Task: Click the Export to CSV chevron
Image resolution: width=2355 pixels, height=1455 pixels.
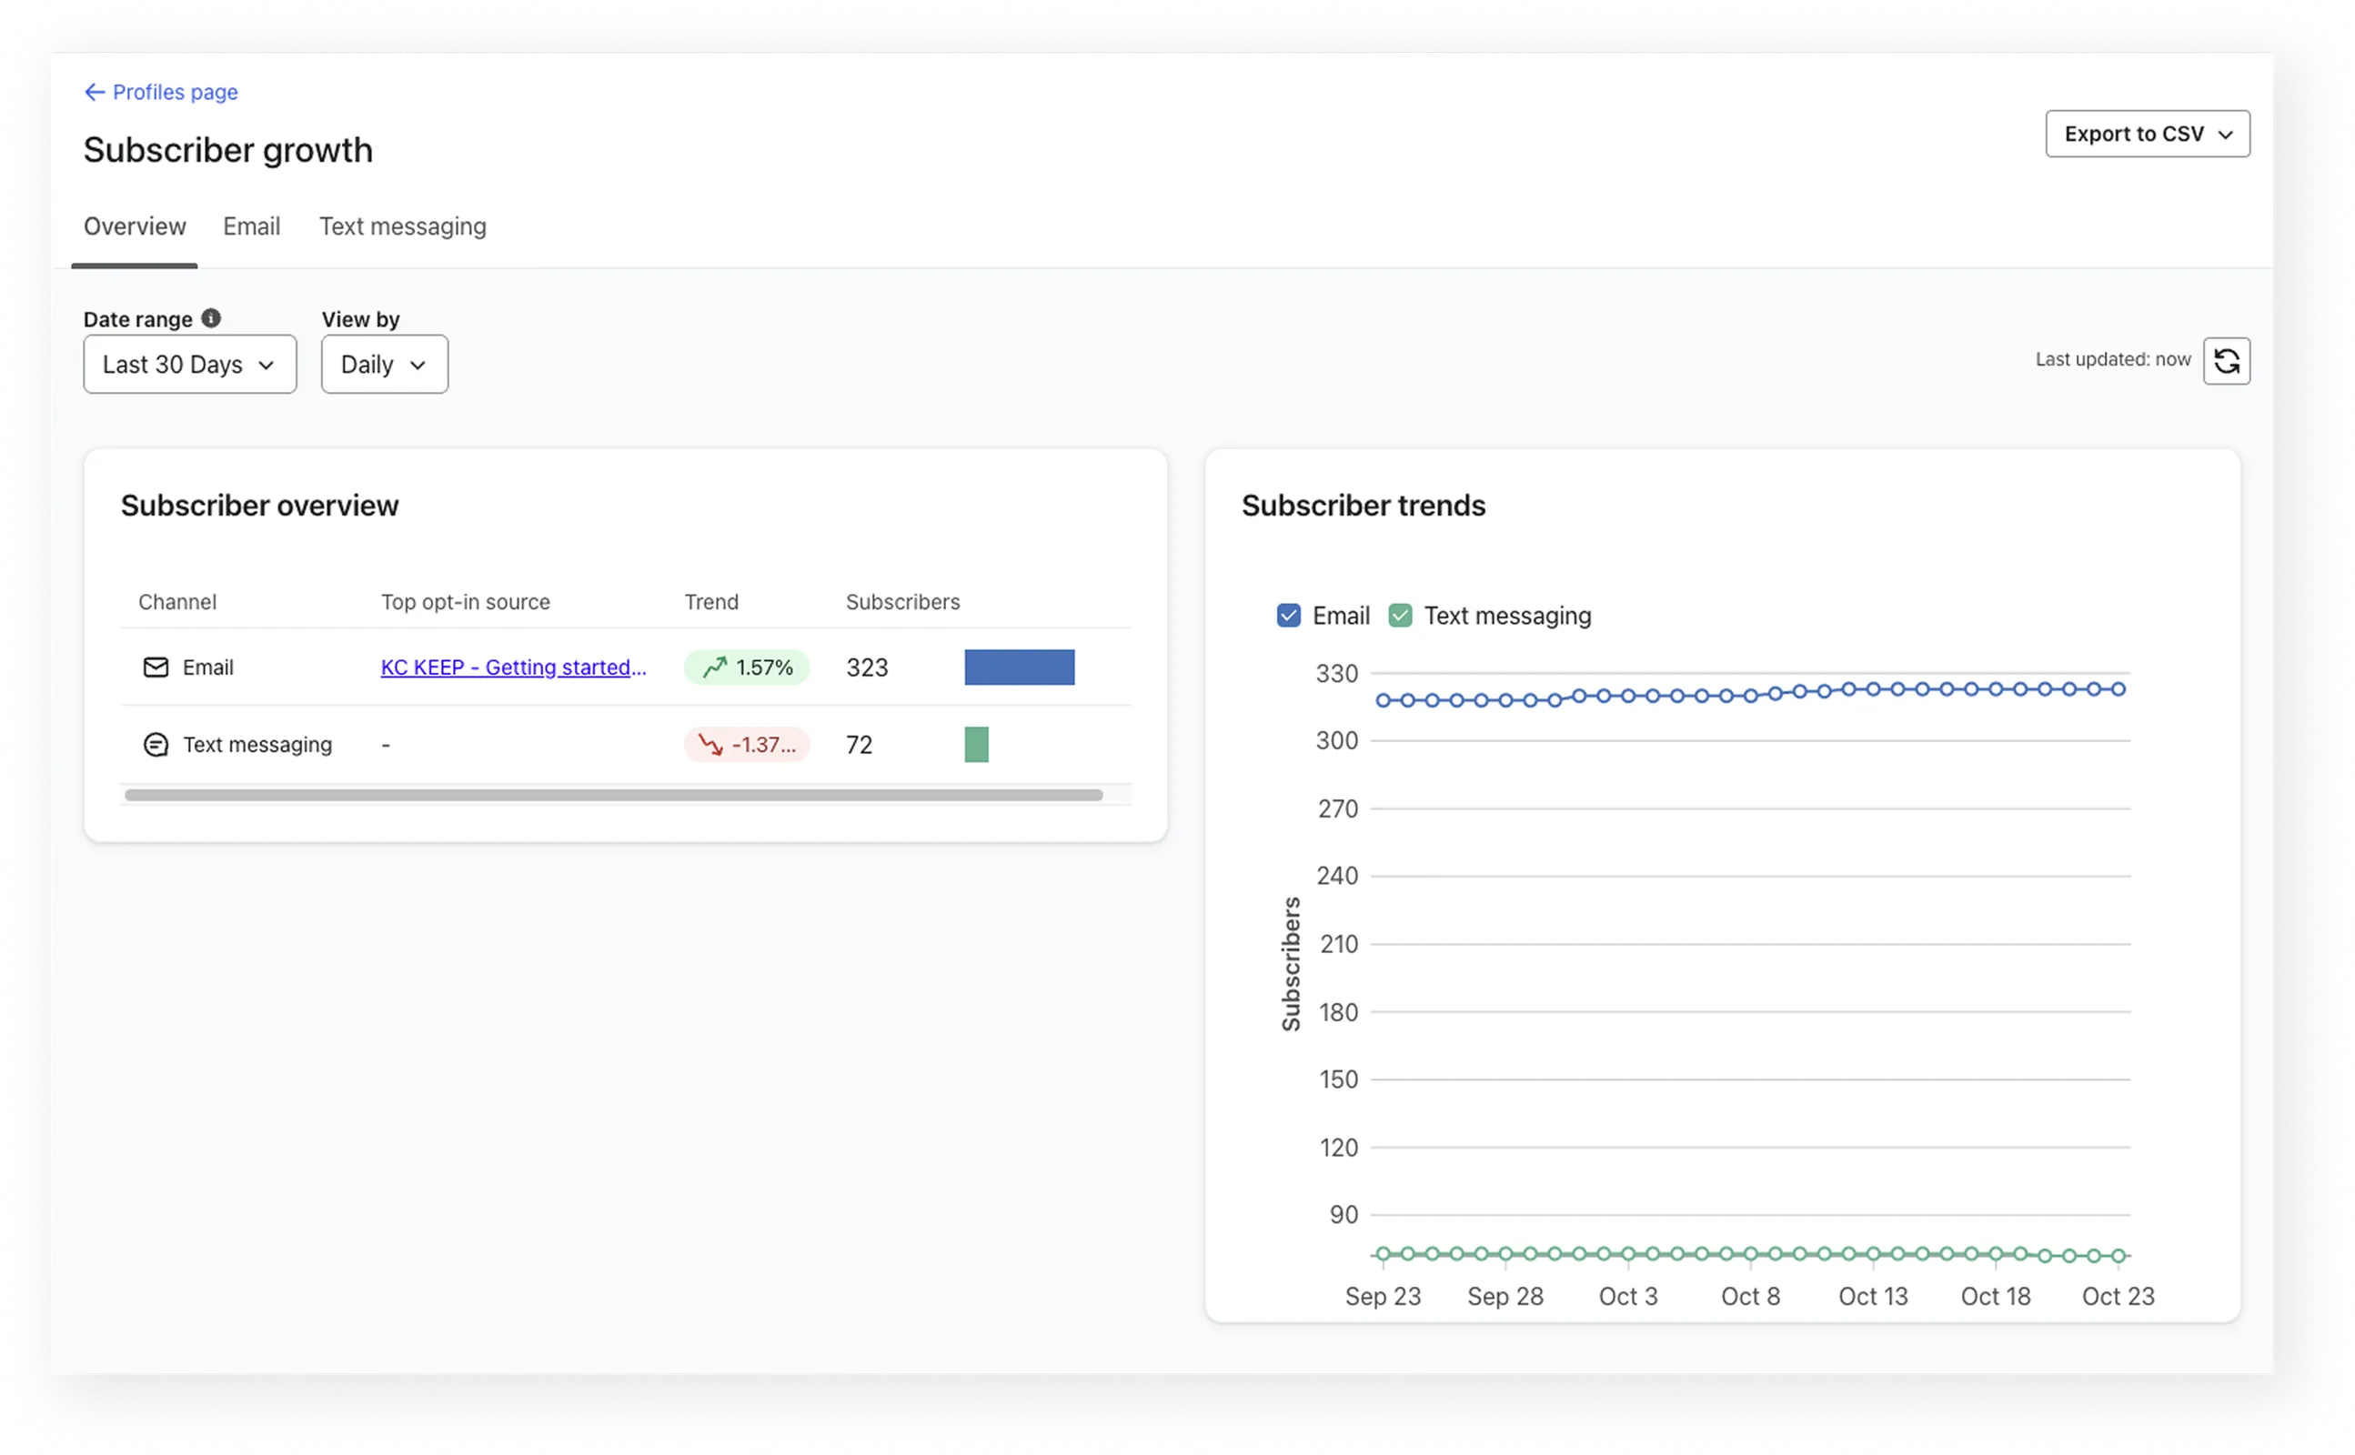Action: [2224, 135]
